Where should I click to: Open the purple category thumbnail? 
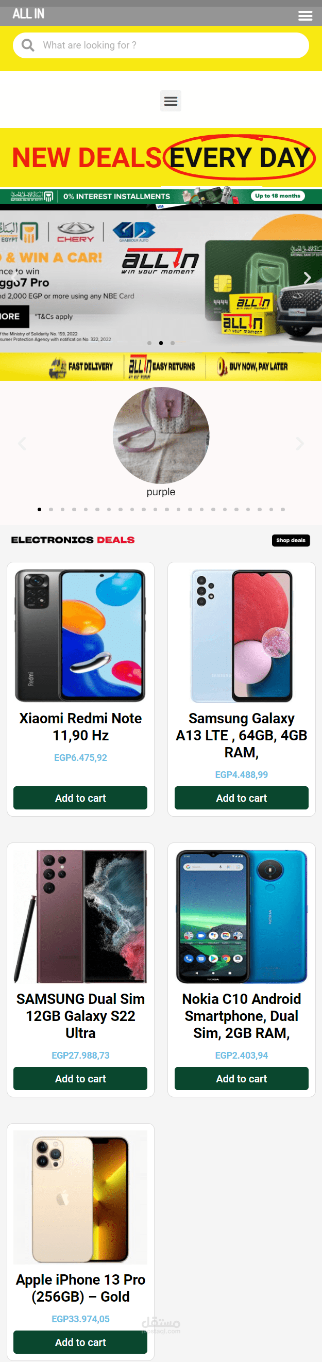(161, 435)
